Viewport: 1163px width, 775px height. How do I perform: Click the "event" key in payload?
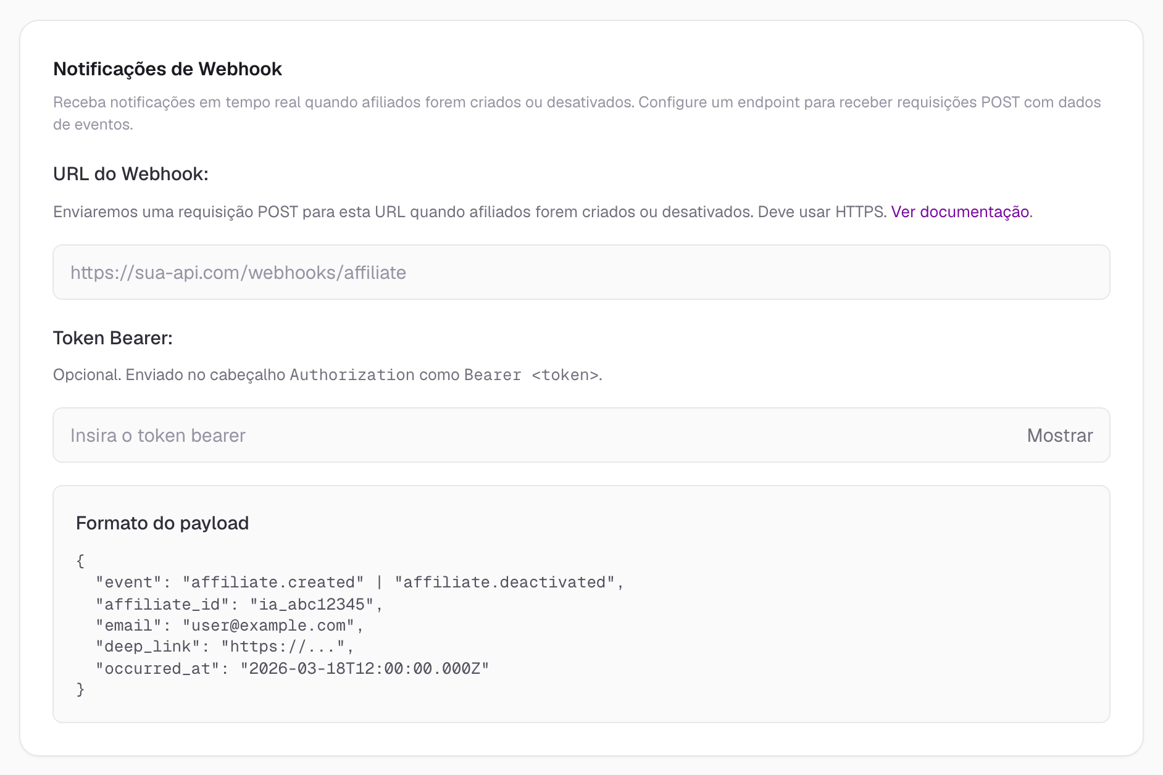tap(128, 582)
